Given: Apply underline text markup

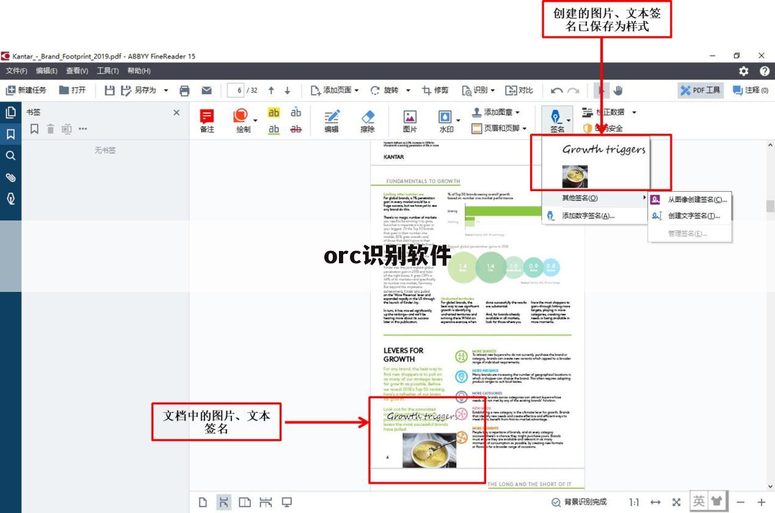Looking at the screenshot, I should tap(274, 129).
